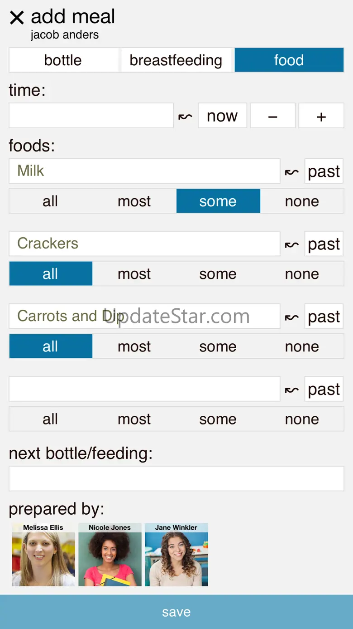Open past foods for the empty food row

[324, 389]
